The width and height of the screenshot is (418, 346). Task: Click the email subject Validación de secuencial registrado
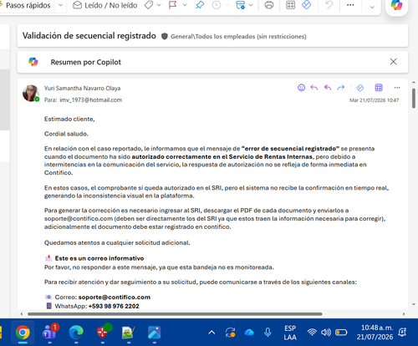[x=89, y=36]
